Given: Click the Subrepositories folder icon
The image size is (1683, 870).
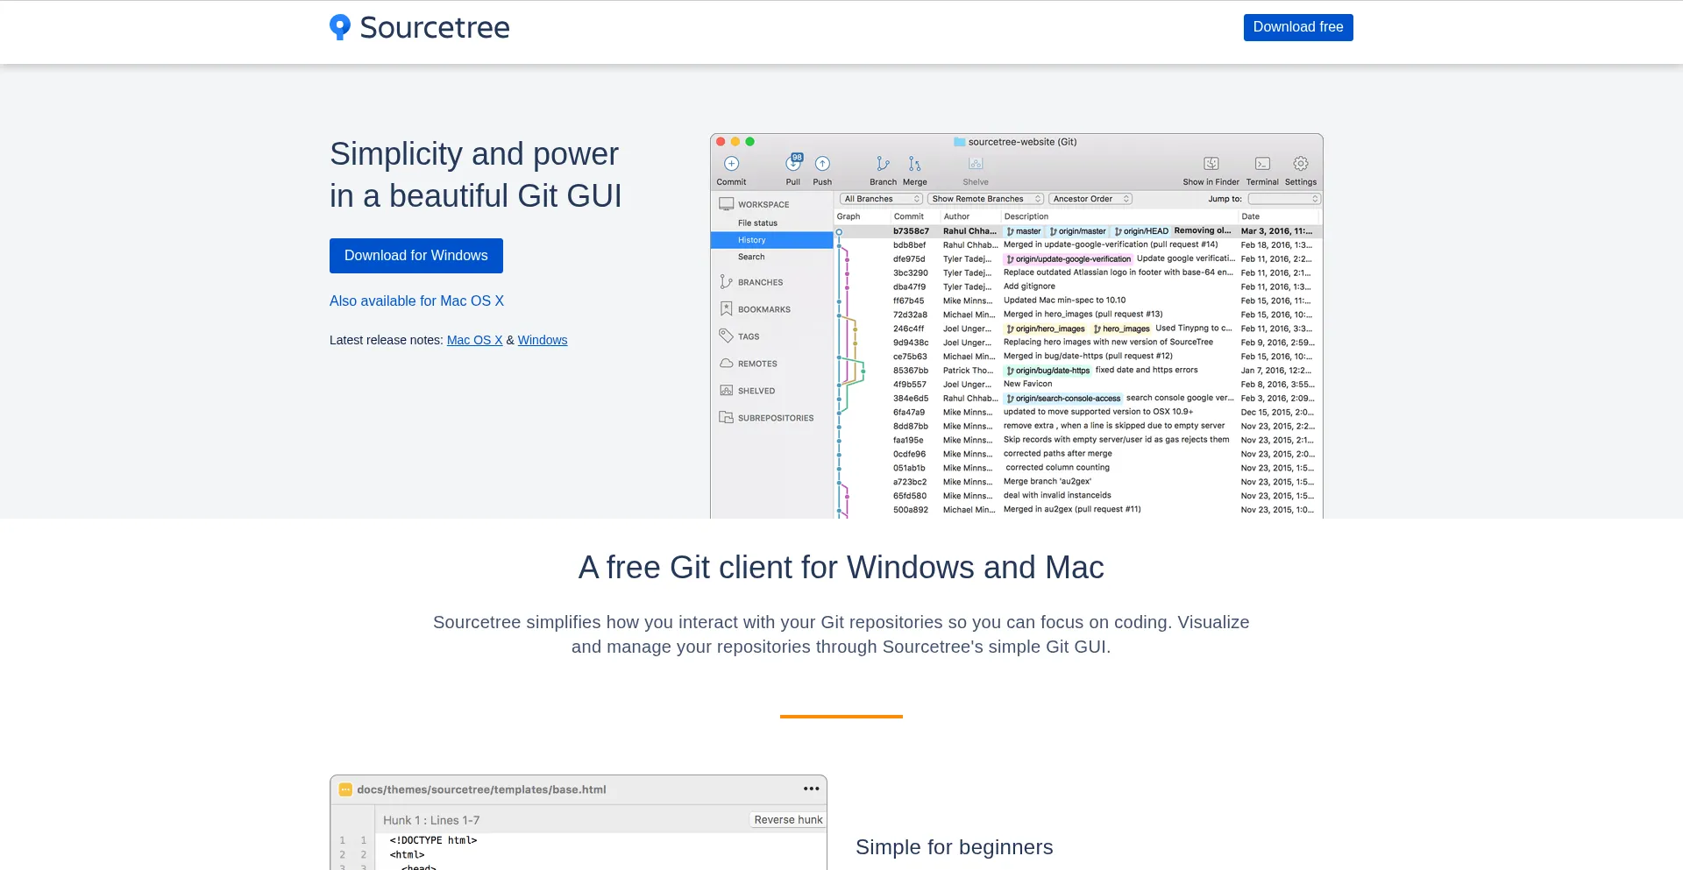Looking at the screenshot, I should 726,418.
